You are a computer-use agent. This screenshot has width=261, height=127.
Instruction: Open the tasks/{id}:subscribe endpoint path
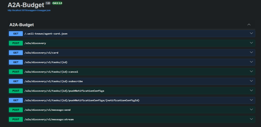coord(53,81)
